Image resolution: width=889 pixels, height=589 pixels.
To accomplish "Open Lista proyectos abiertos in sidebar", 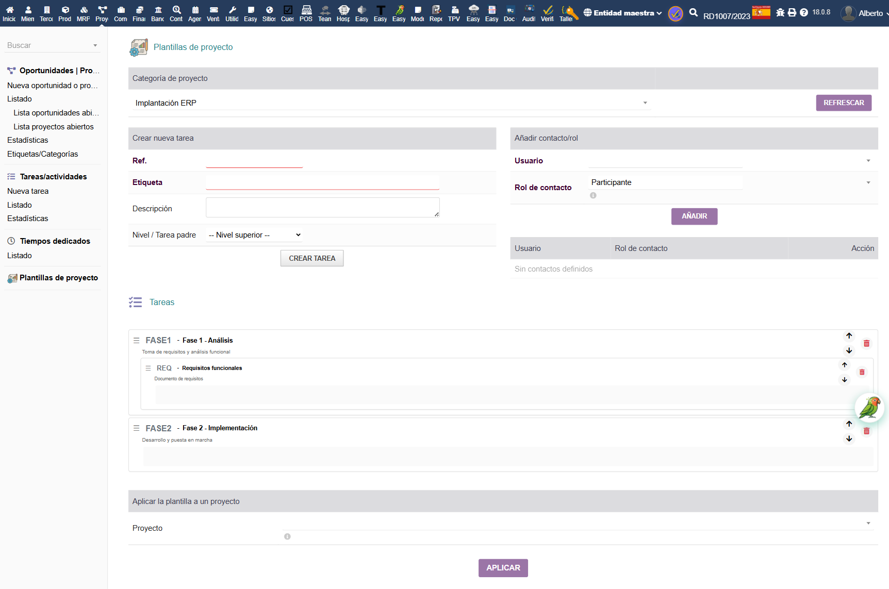I will click(54, 127).
